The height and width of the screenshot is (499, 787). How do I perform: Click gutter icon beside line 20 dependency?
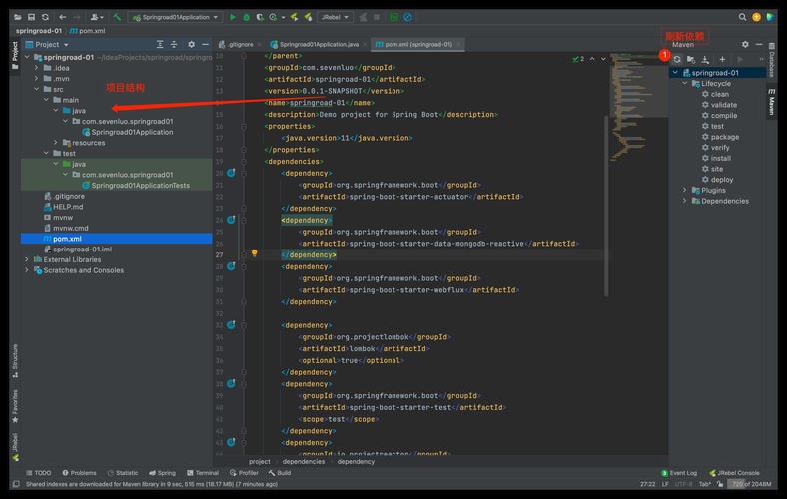(231, 173)
